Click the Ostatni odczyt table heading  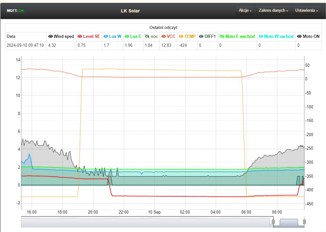point(163,28)
